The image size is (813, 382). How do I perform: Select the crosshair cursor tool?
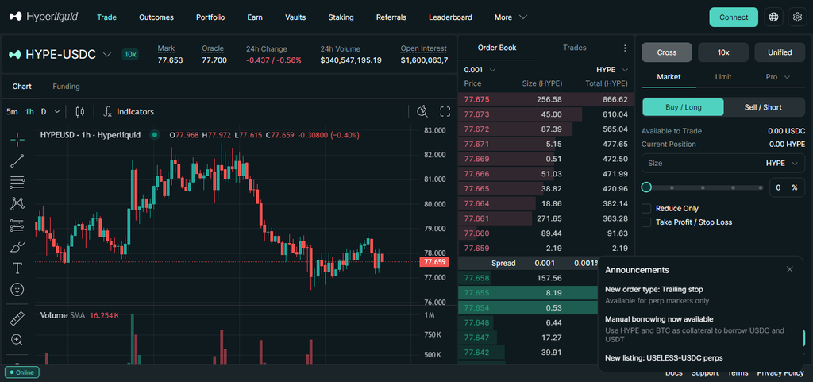pyautogui.click(x=17, y=140)
